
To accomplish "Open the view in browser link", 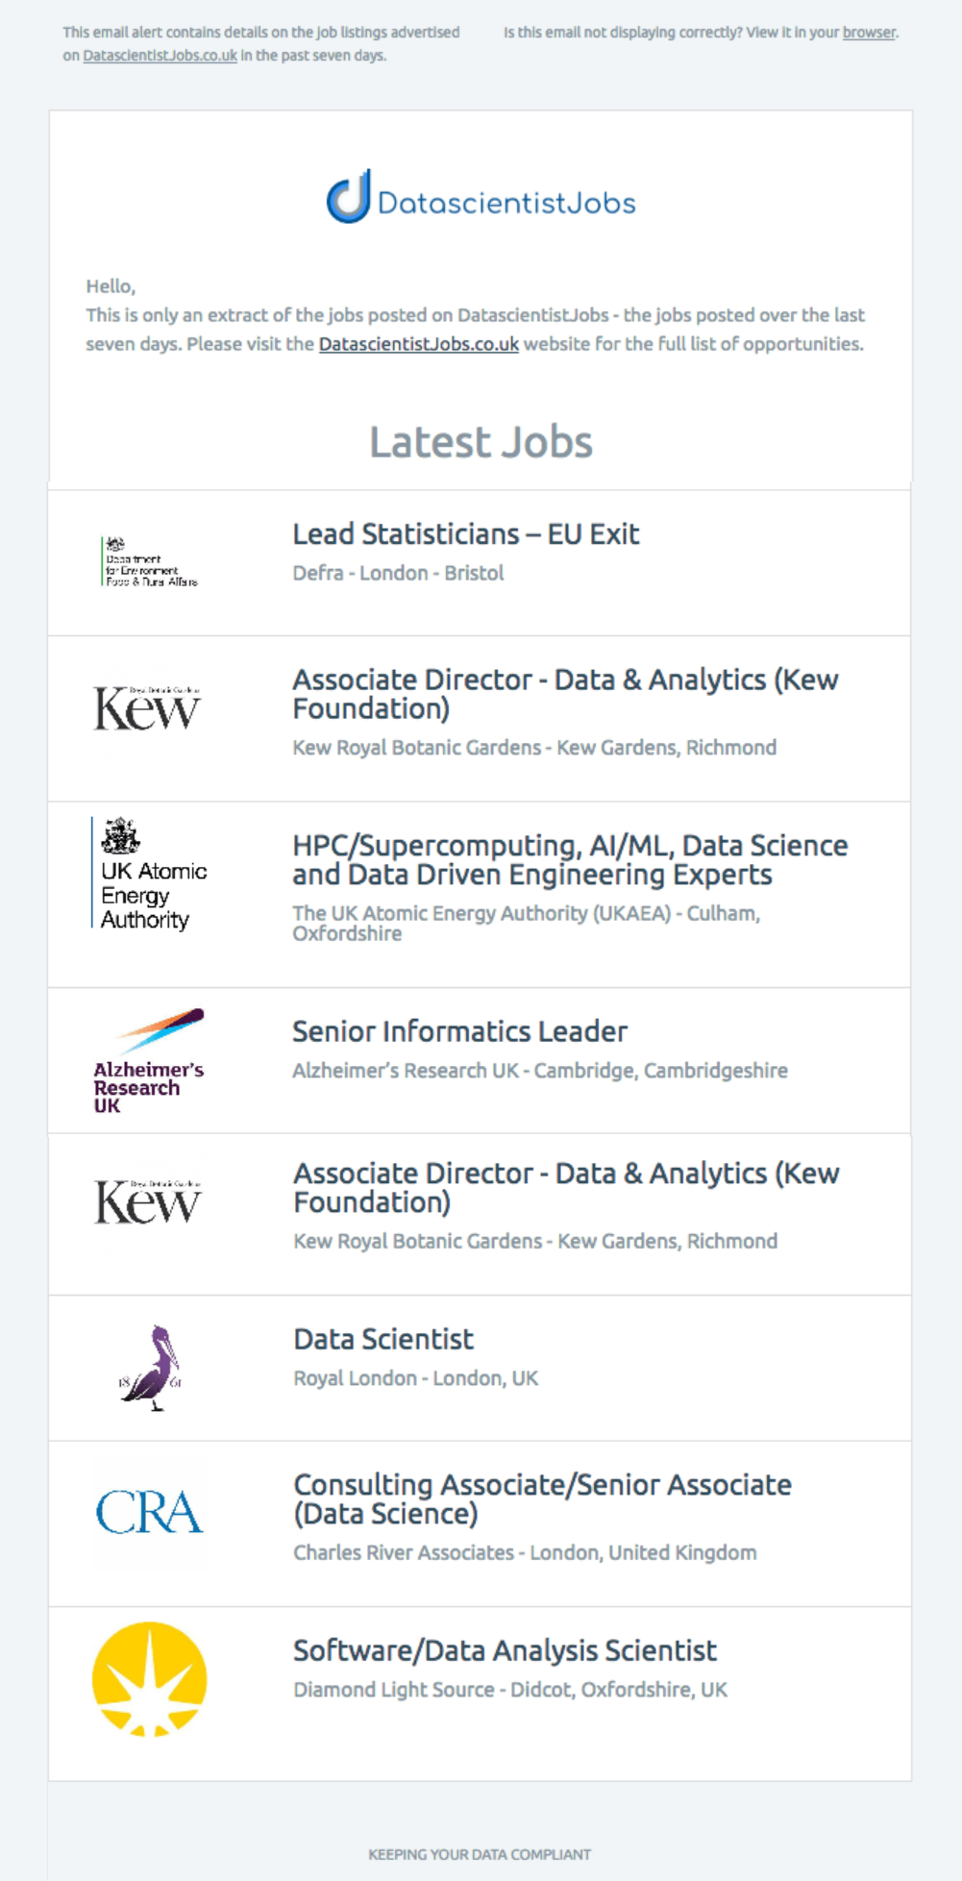I will click(869, 33).
